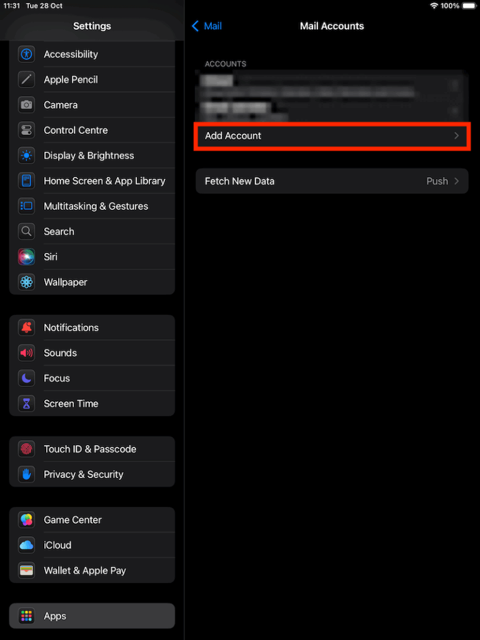This screenshot has width=480, height=640.
Task: Tap the Touch ID fingerprint icon
Action: [x=26, y=449]
